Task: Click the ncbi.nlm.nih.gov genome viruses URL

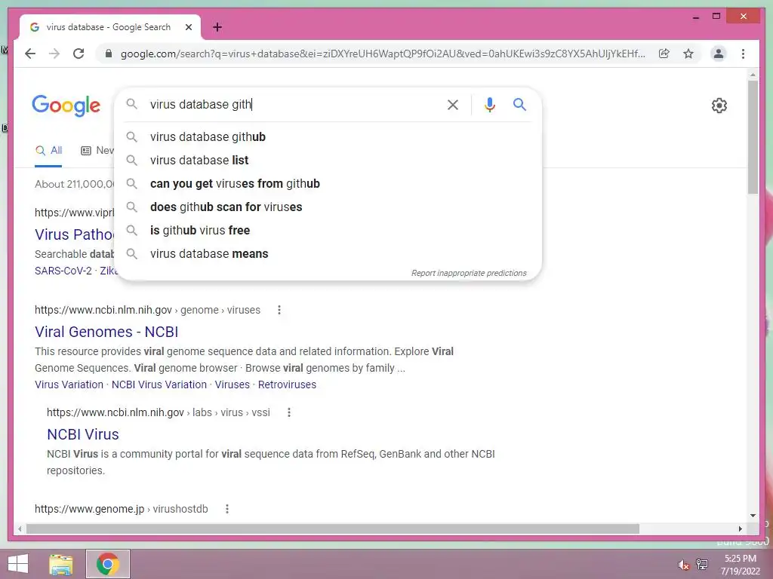Action: (x=147, y=310)
